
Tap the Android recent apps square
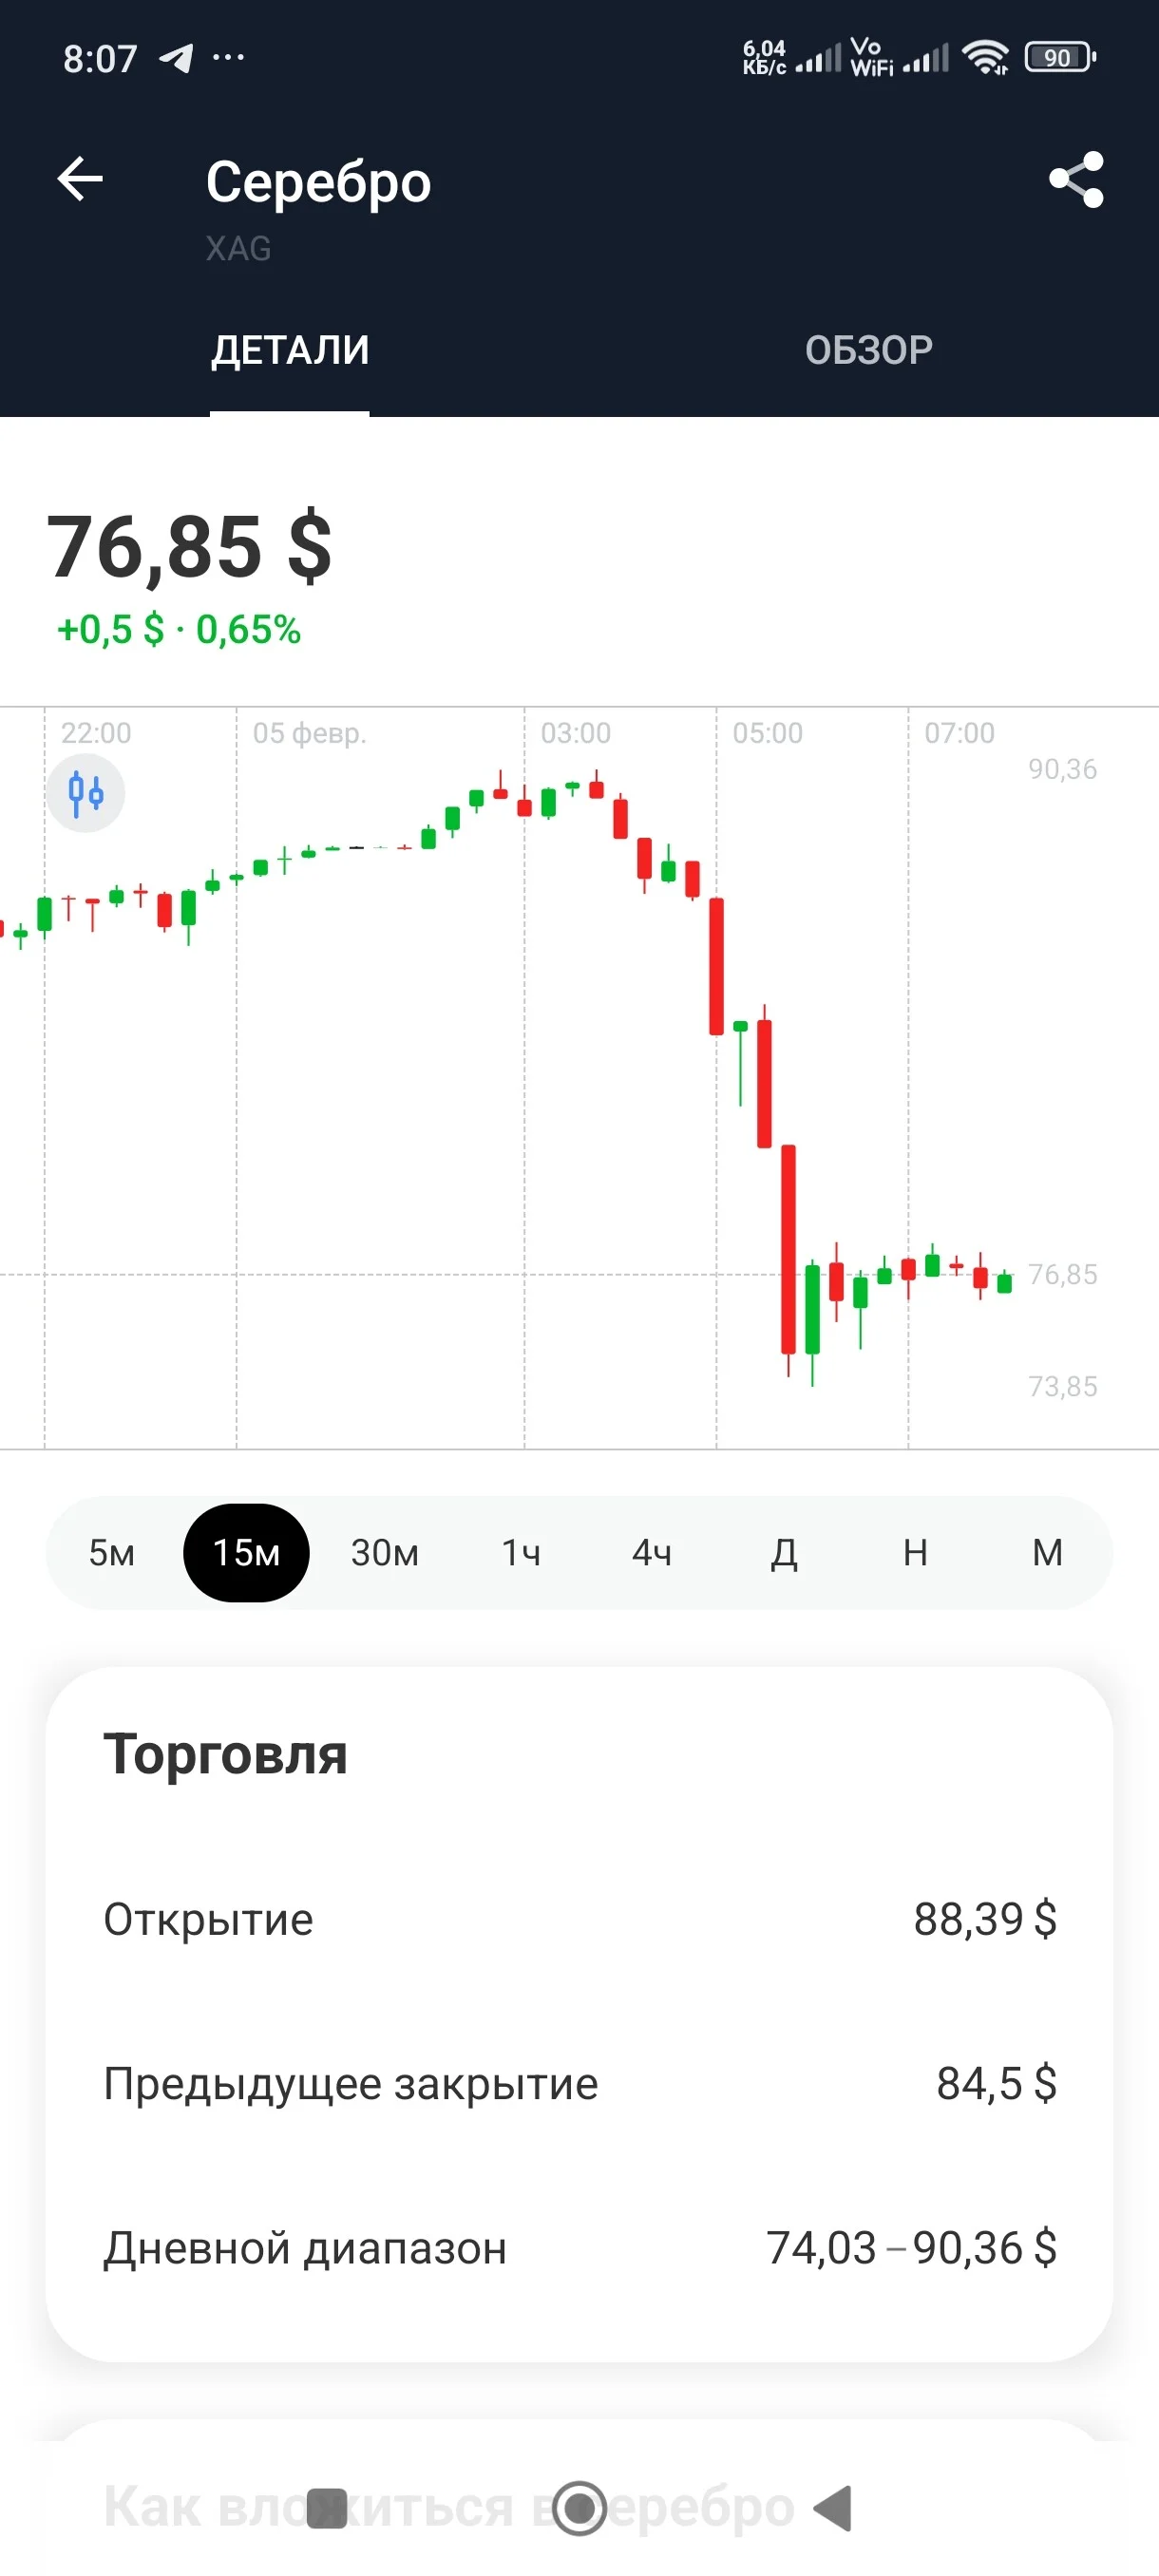pyautogui.click(x=327, y=2508)
